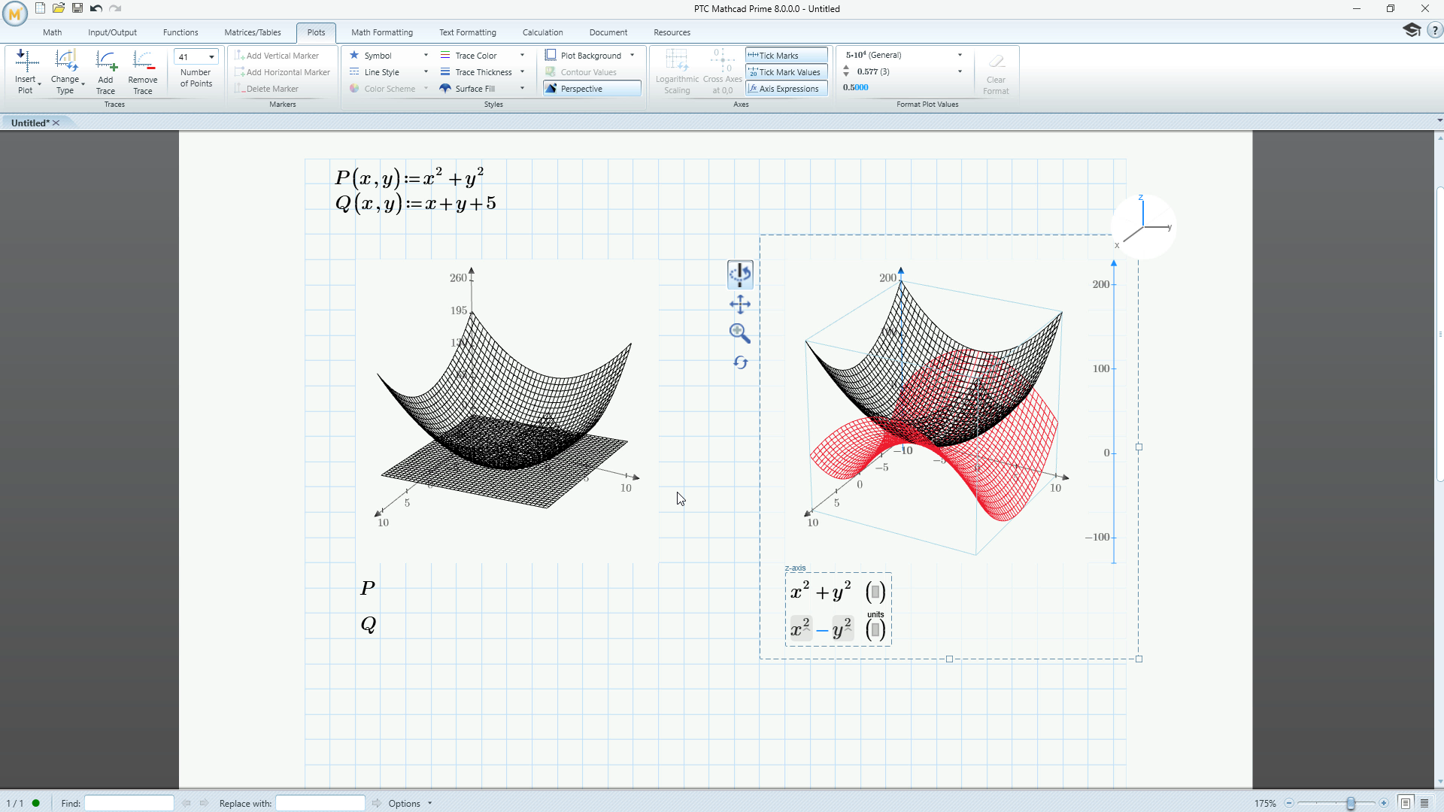
Task: Click the draft view icon in status bar
Action: click(1424, 803)
